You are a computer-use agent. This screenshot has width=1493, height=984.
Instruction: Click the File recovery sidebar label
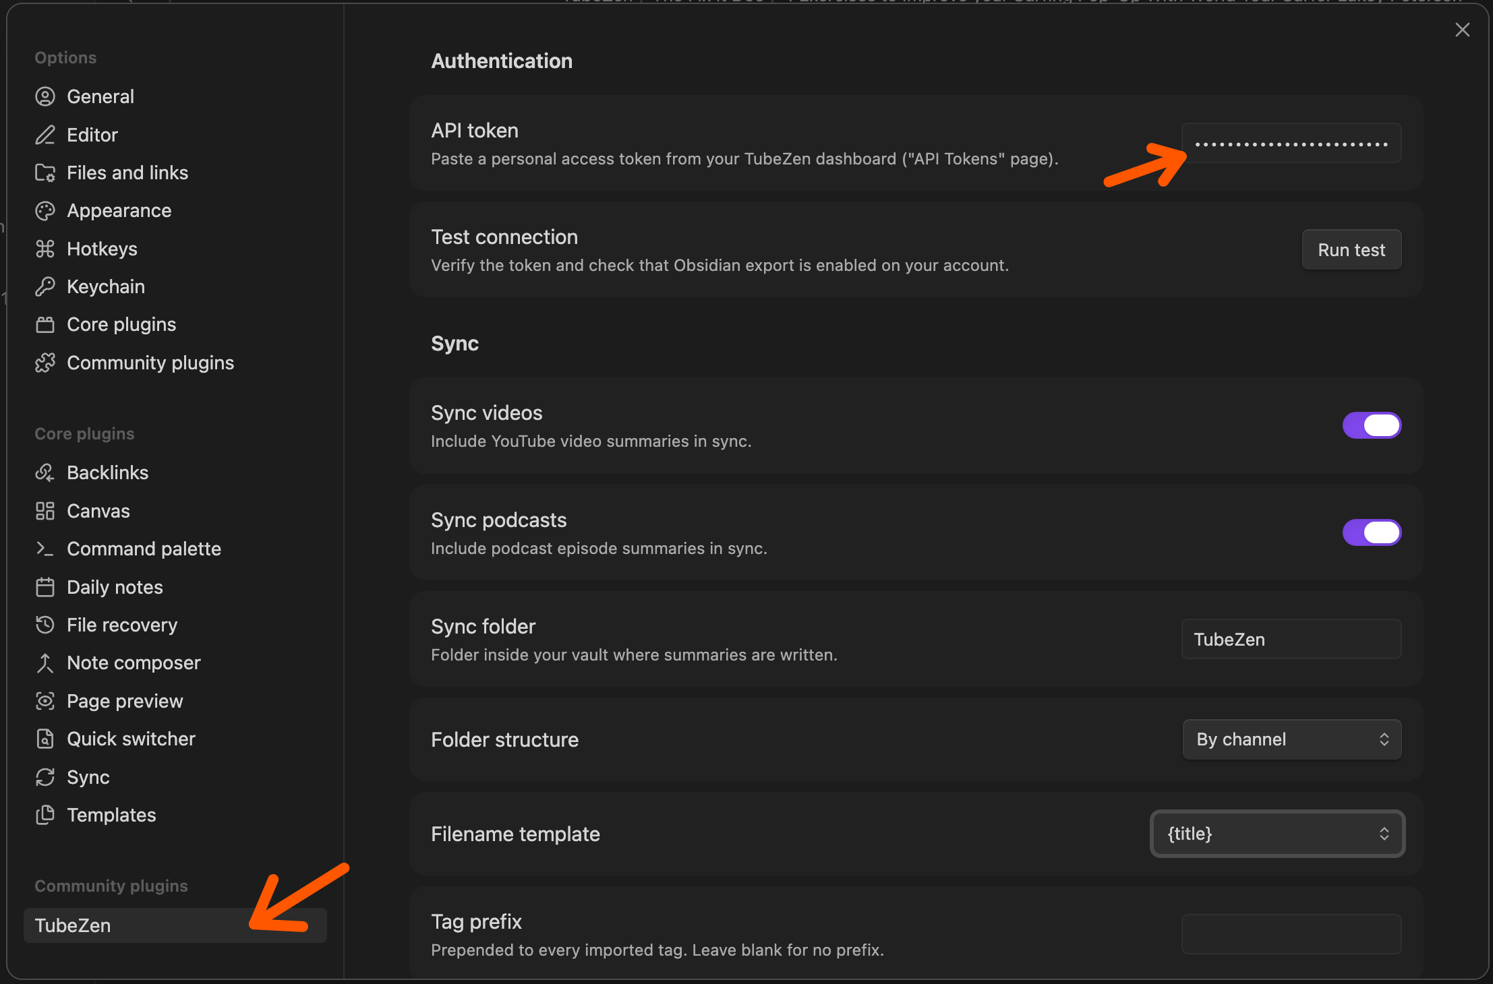point(122,625)
